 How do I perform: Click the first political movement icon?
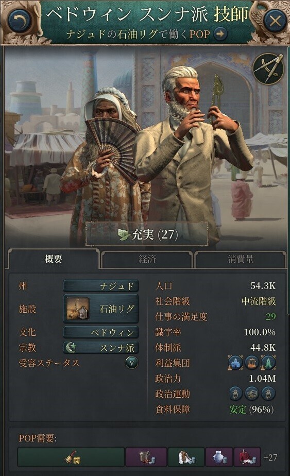point(235,394)
